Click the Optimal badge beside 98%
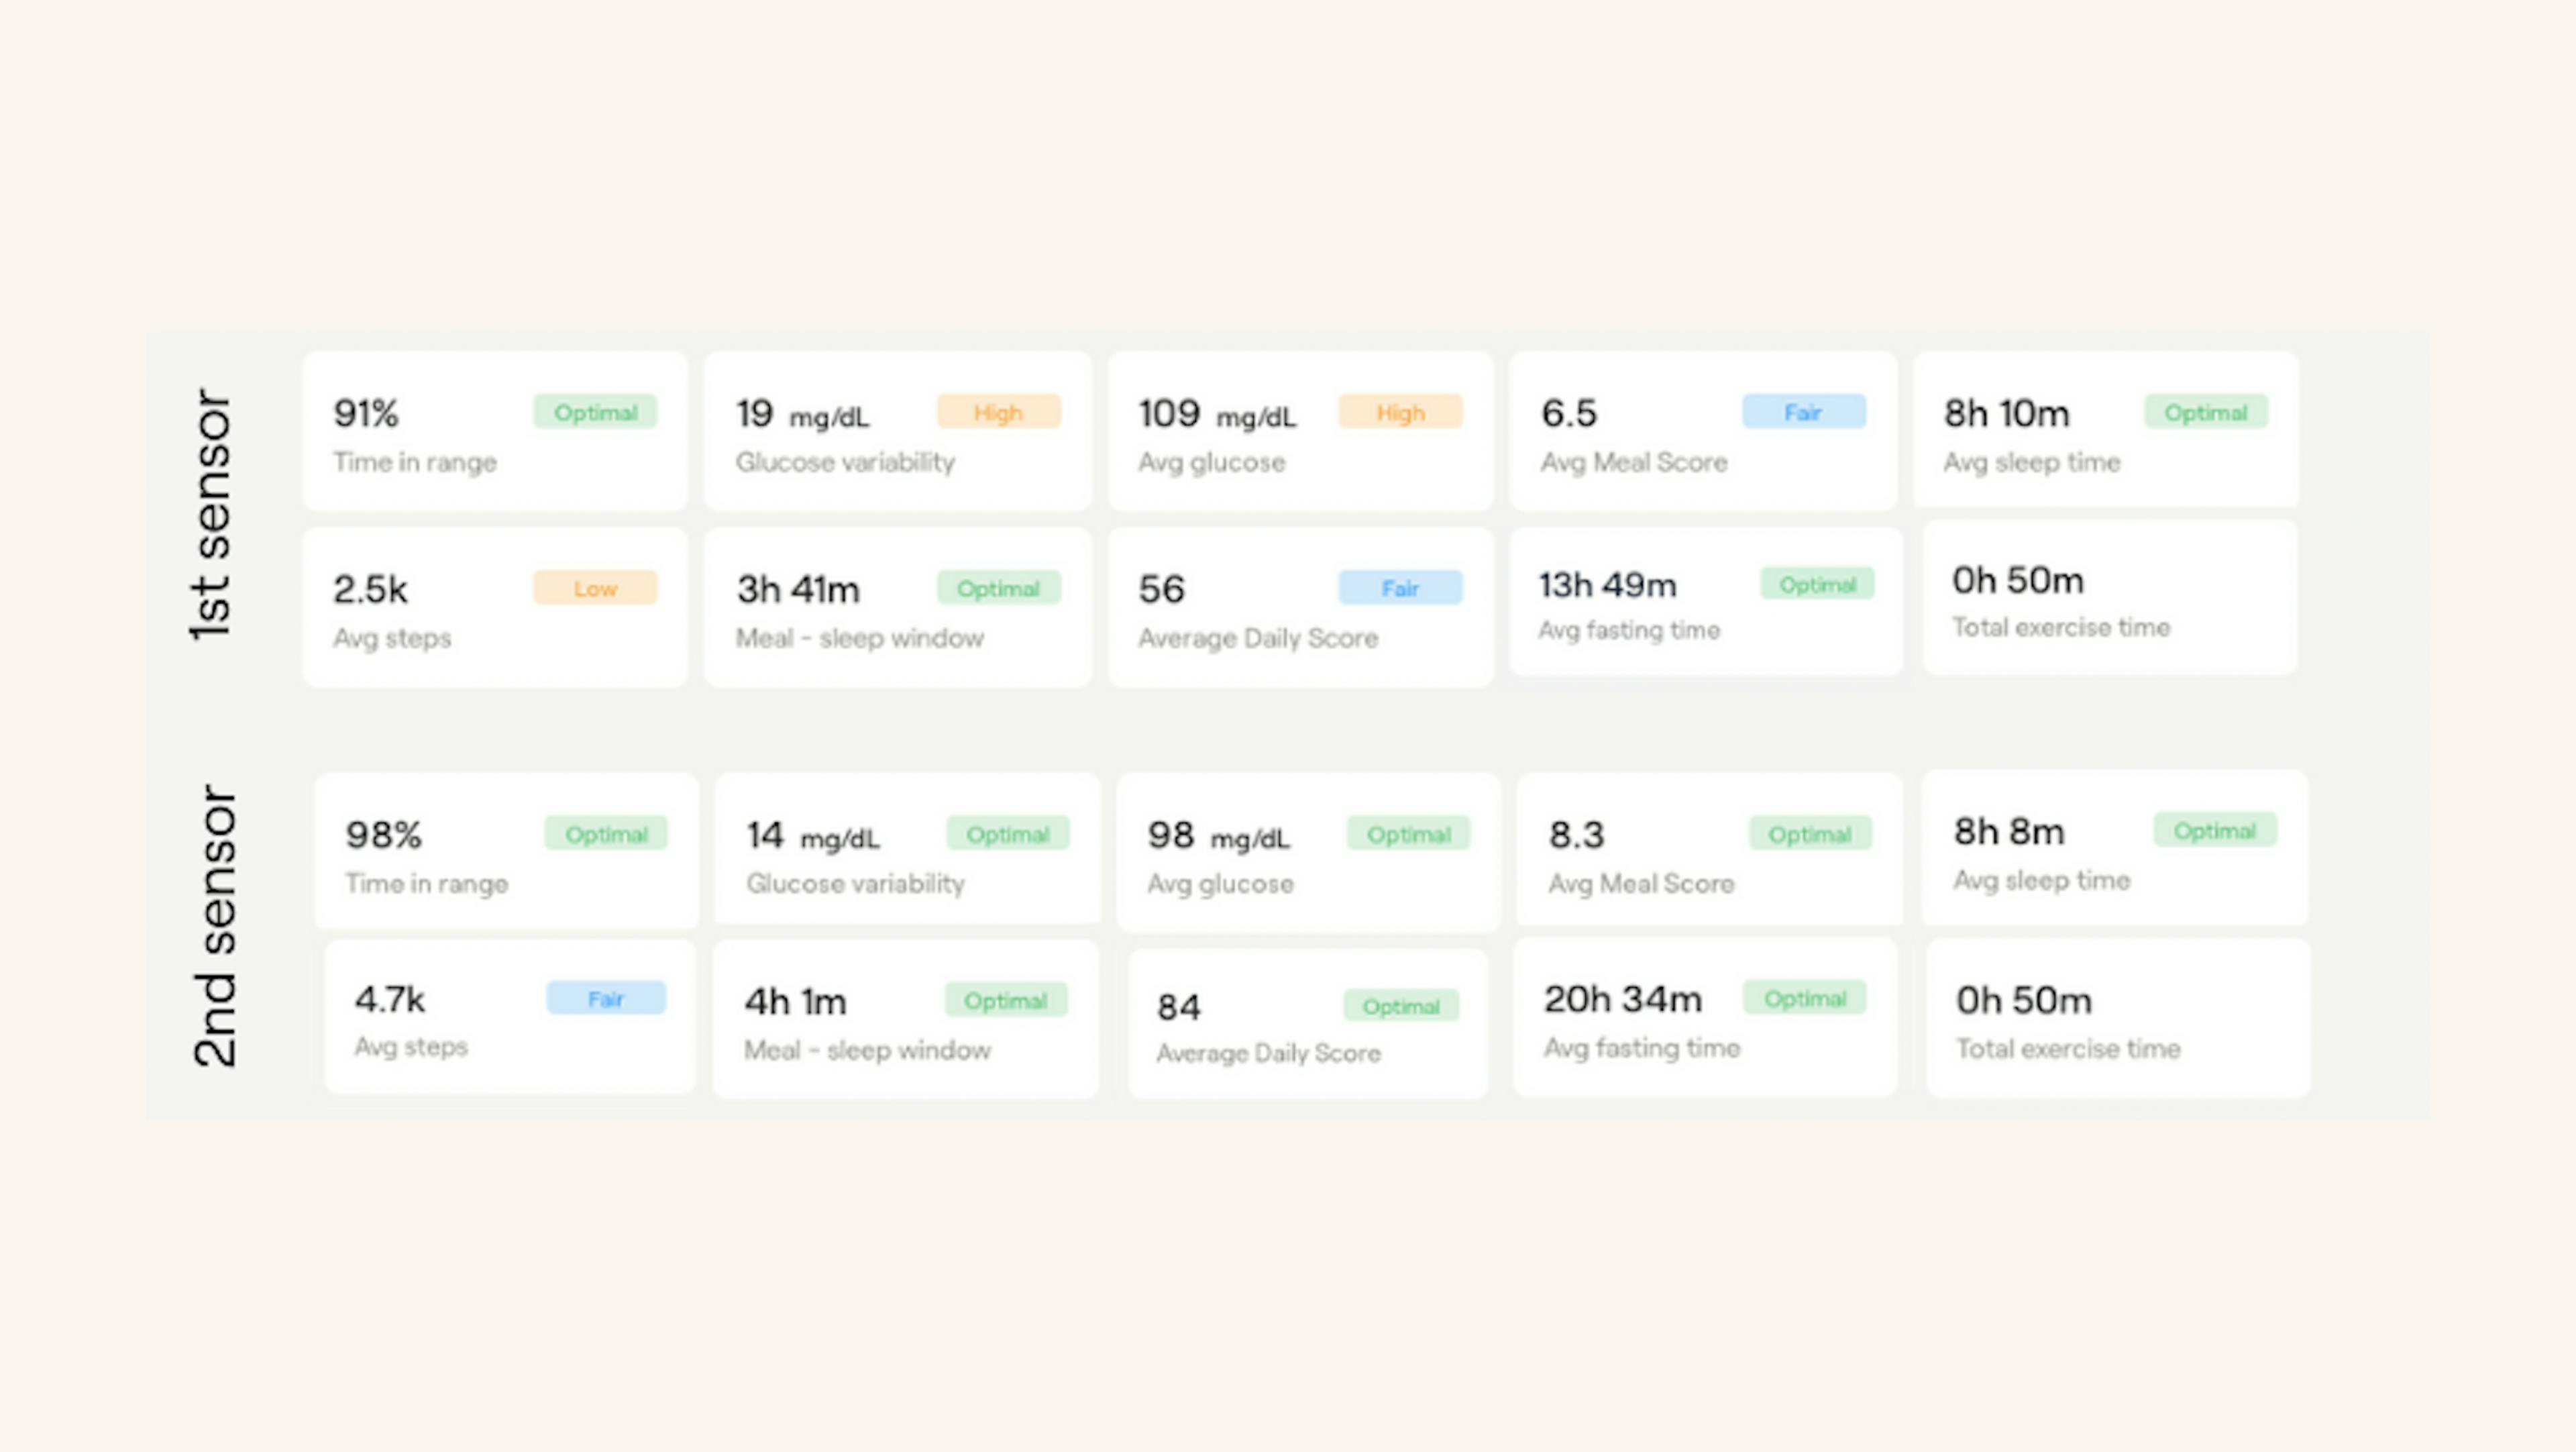The width and height of the screenshot is (2576, 1452). click(x=607, y=834)
